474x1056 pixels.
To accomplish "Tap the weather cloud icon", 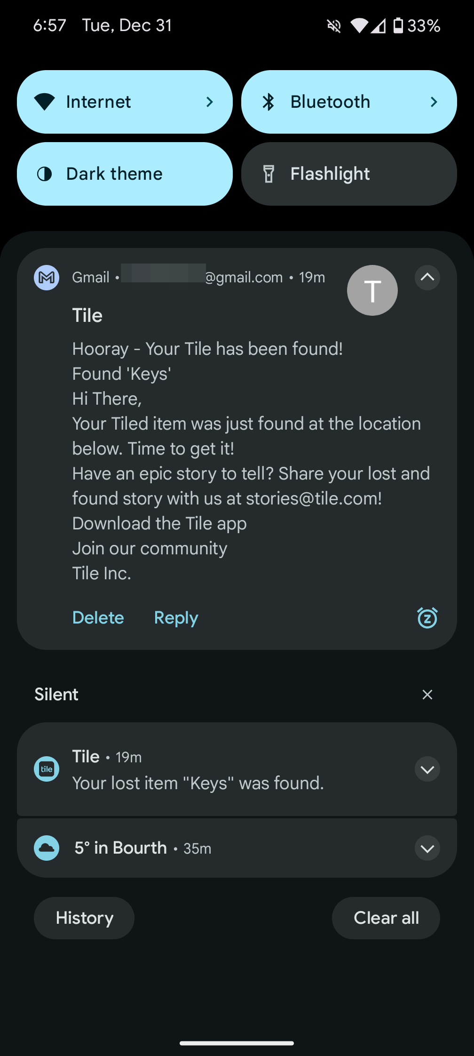I will click(x=47, y=848).
